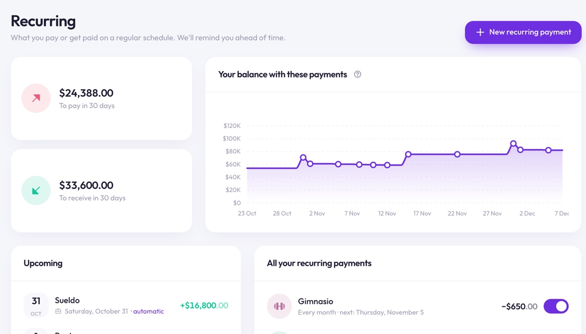This screenshot has height=334, width=586.
Task: Click the red outgoing arrow icon
Action: coord(36,98)
